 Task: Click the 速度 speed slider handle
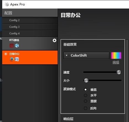coord(119,72)
